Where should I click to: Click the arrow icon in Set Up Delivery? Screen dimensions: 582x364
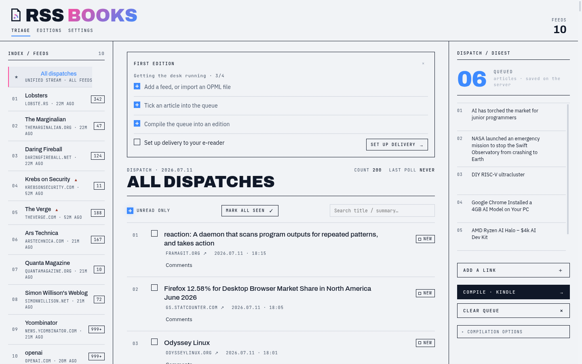point(422,145)
